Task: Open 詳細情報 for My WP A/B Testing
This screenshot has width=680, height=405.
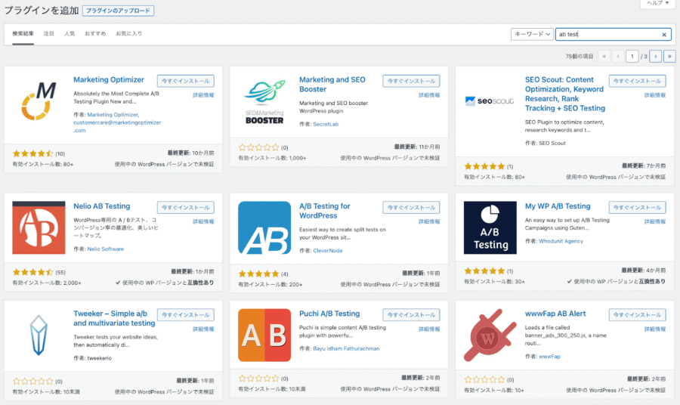Action: click(655, 222)
